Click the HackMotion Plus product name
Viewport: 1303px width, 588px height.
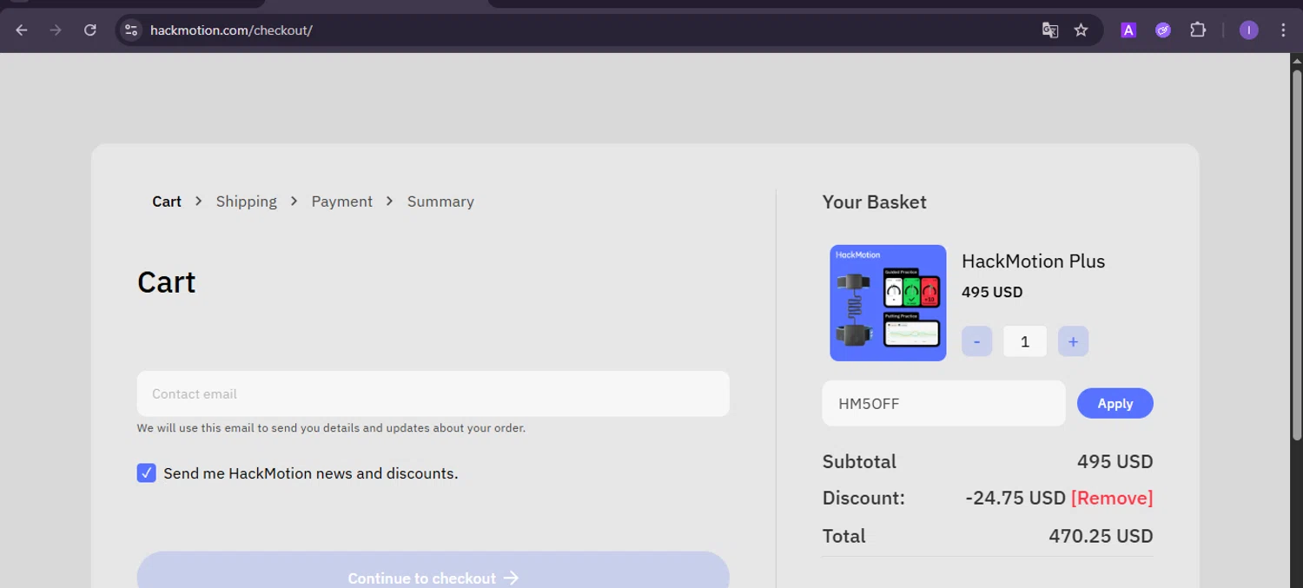(x=1033, y=261)
